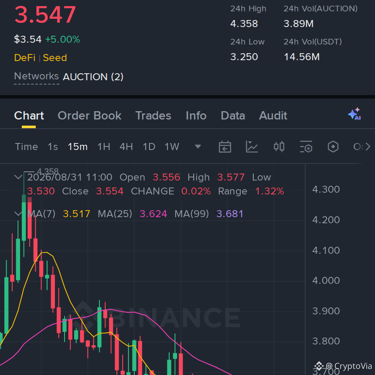Select the 4H interval
The width and height of the screenshot is (375, 375).
coord(126,147)
